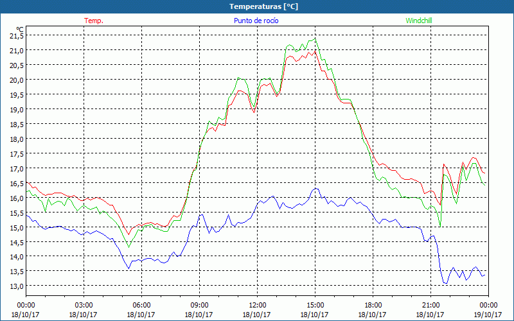Viewport: 514px width, 321px height.
Task: Click the 19,5 y-axis value
Action: (x=17, y=94)
